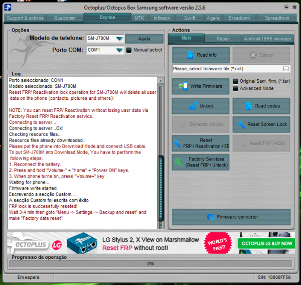Viewport: 301px width, 285px height.
Task: Click the document icon on Read info
Action: point(190,55)
